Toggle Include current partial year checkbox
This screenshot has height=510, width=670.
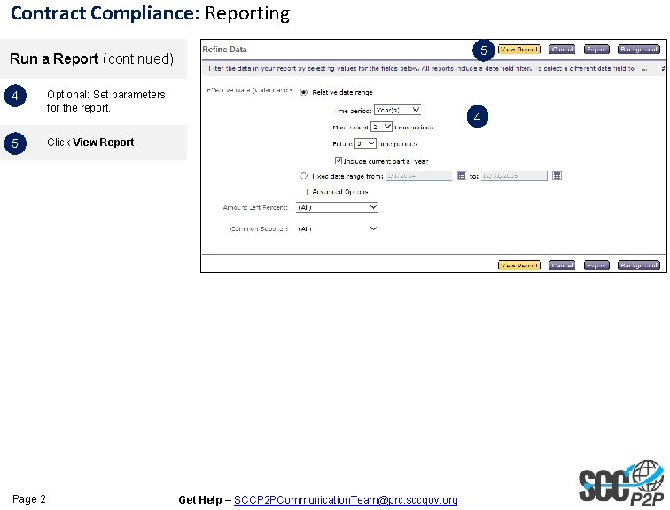[339, 161]
